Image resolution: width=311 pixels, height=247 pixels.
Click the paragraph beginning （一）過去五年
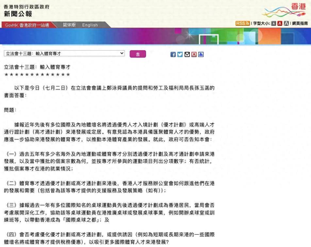click(x=109, y=161)
